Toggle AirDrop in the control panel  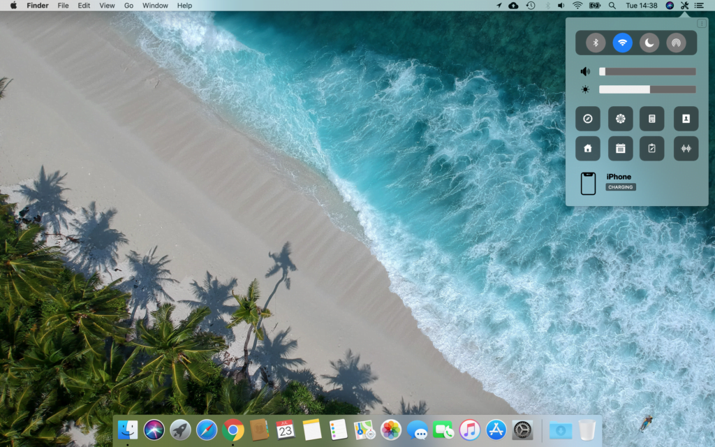coord(676,43)
